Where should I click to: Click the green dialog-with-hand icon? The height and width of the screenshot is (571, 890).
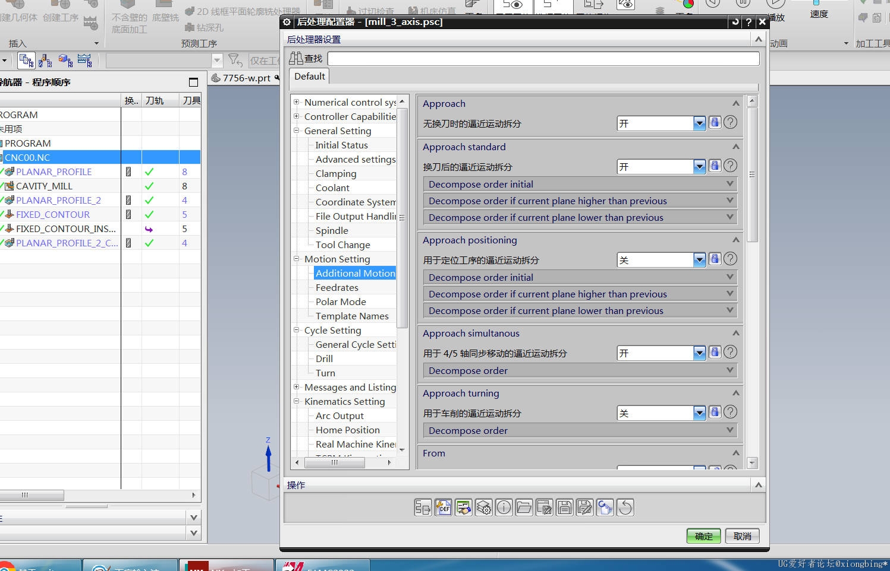coord(463,507)
